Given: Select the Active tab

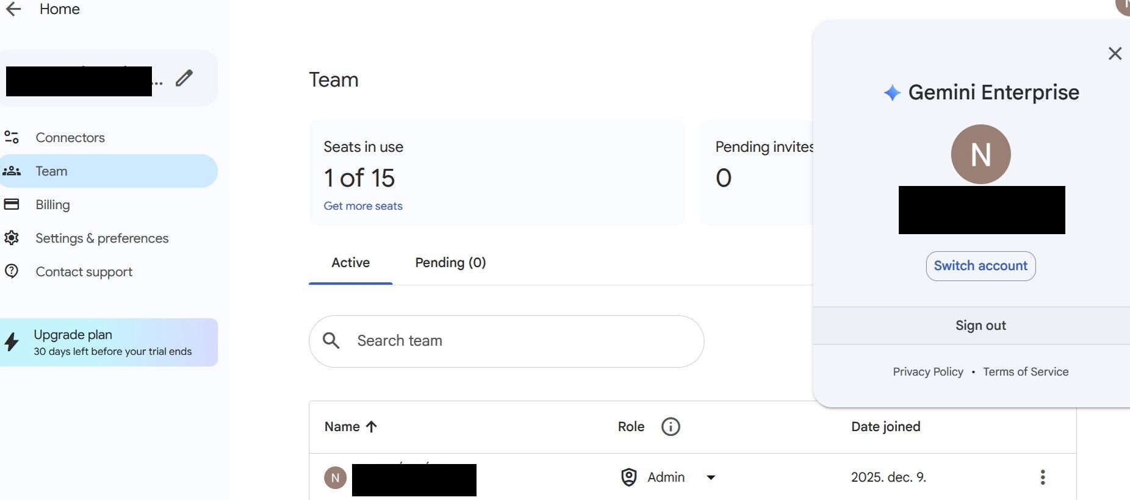Looking at the screenshot, I should pyautogui.click(x=350, y=263).
